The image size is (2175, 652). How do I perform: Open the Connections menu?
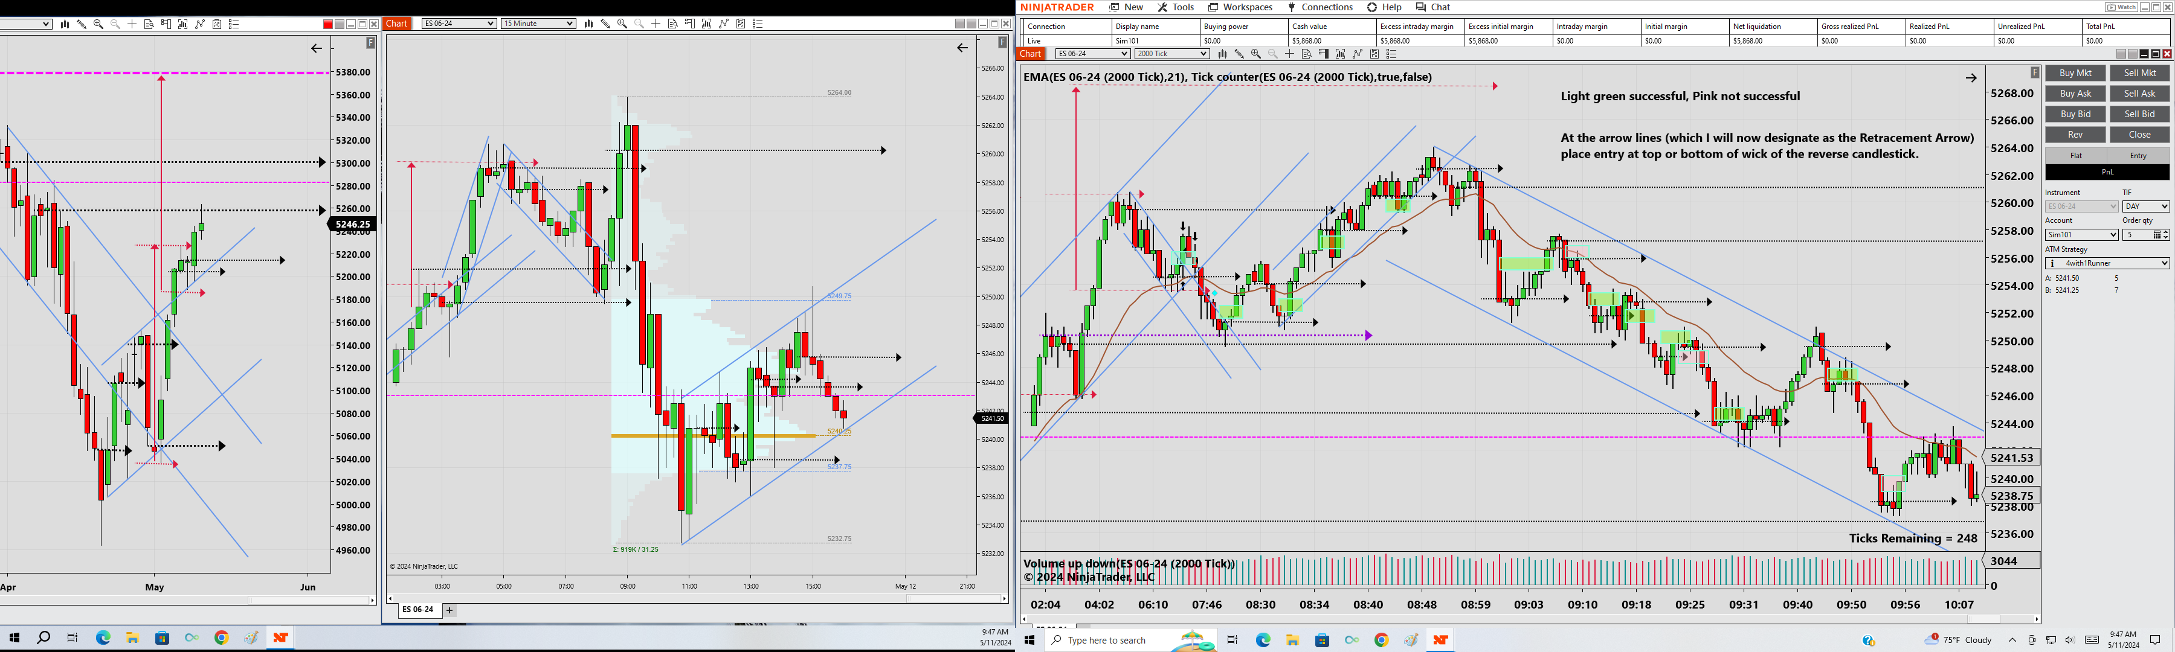point(1319,8)
